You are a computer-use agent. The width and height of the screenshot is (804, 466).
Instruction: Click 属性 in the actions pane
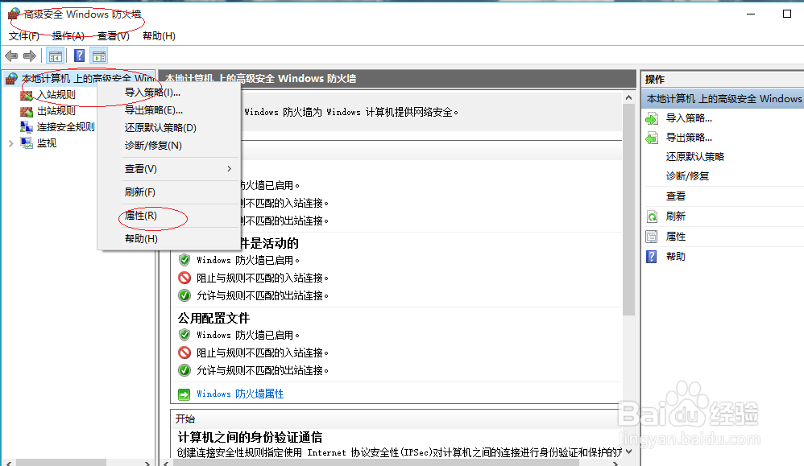675,237
